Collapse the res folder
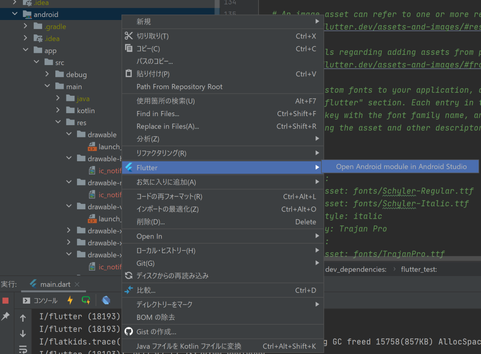The width and height of the screenshot is (481, 354). point(58,123)
